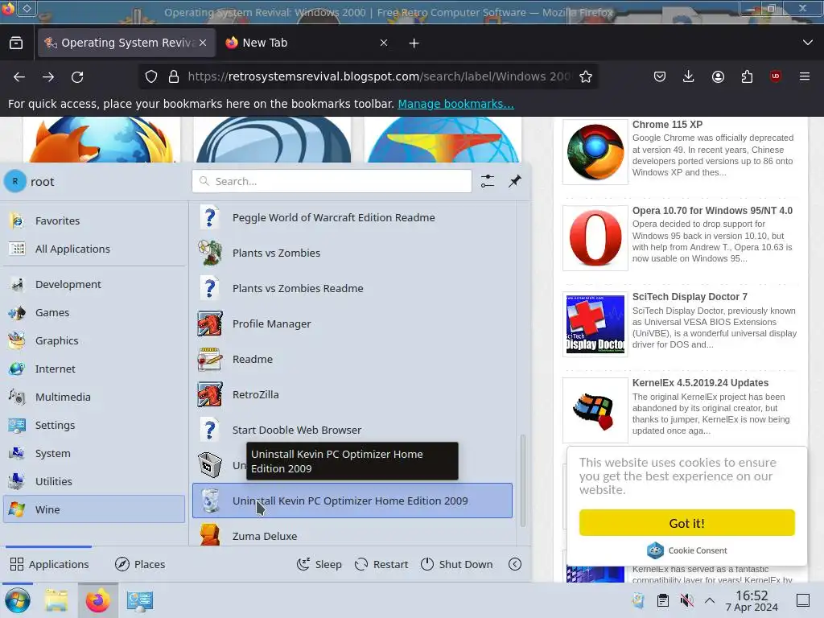The height and width of the screenshot is (618, 824).
Task: Click the root user avatar
Action: [x=15, y=181]
